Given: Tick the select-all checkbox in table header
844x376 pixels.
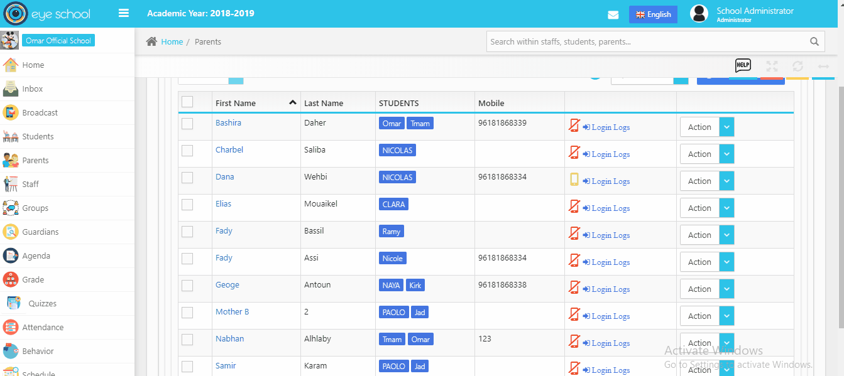Looking at the screenshot, I should click(x=187, y=102).
